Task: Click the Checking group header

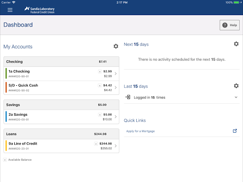Action: [x=61, y=62]
